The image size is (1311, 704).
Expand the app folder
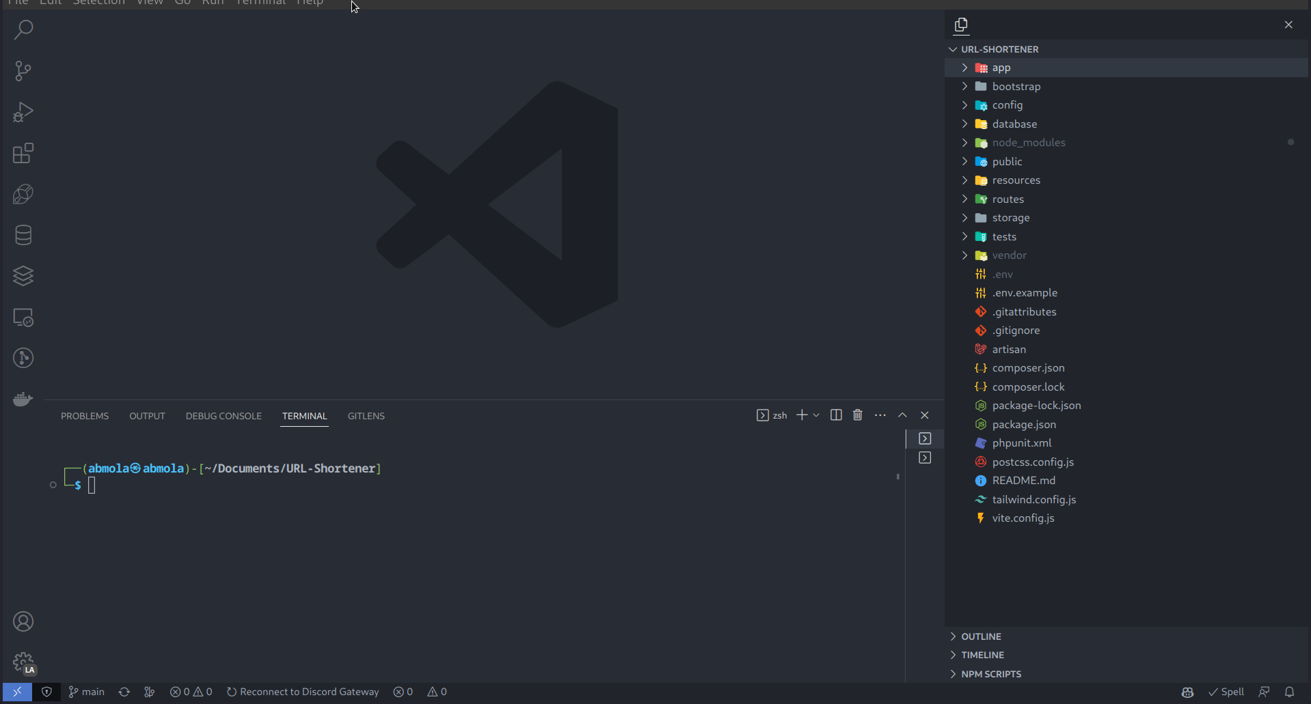click(1126, 68)
